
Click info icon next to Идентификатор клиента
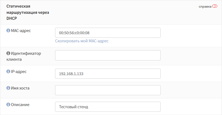8,53
